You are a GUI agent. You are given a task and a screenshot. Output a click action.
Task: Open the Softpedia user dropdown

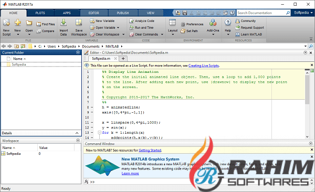pyautogui.click(x=303, y=13)
